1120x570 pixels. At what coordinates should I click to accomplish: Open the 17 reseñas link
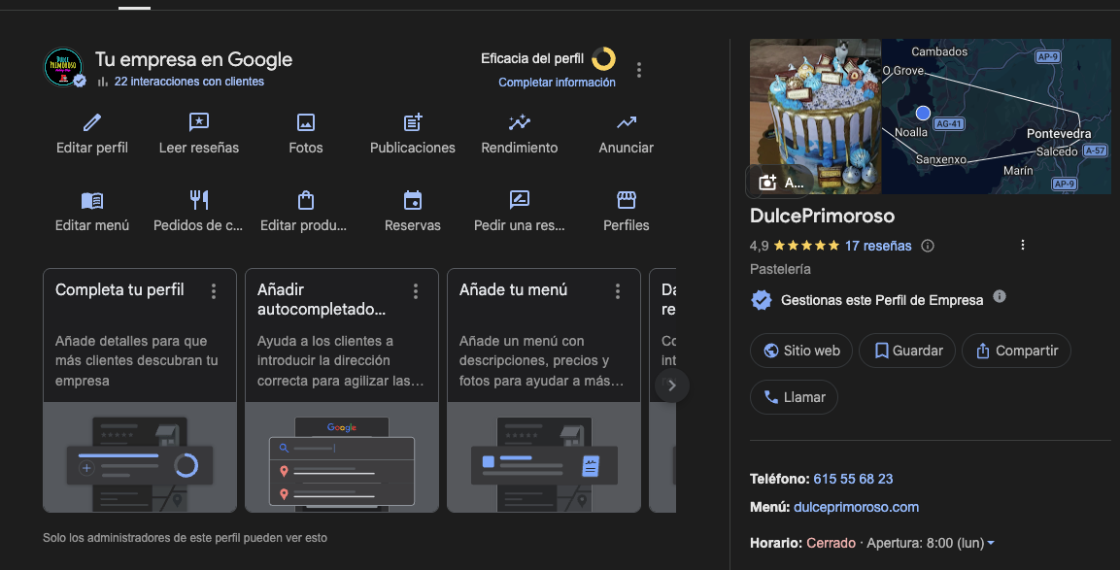[x=878, y=246]
